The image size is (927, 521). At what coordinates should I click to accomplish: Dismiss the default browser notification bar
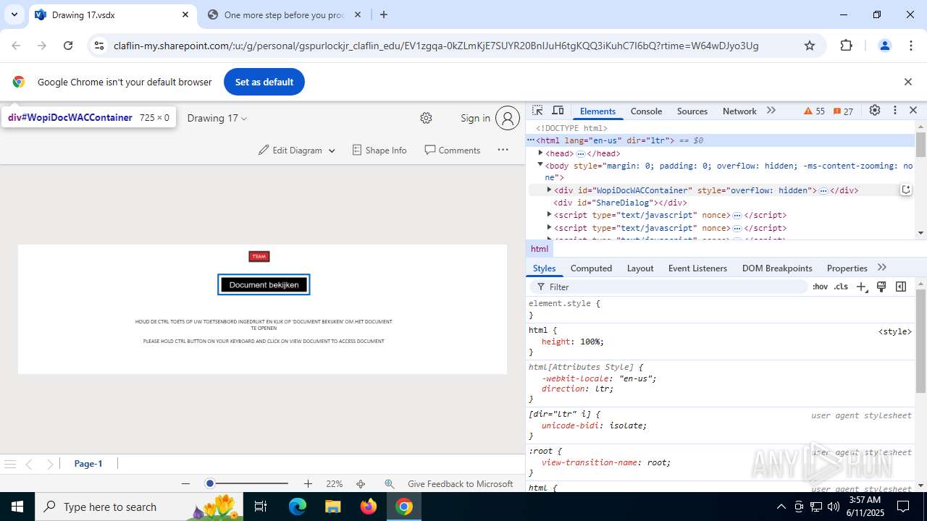(908, 82)
